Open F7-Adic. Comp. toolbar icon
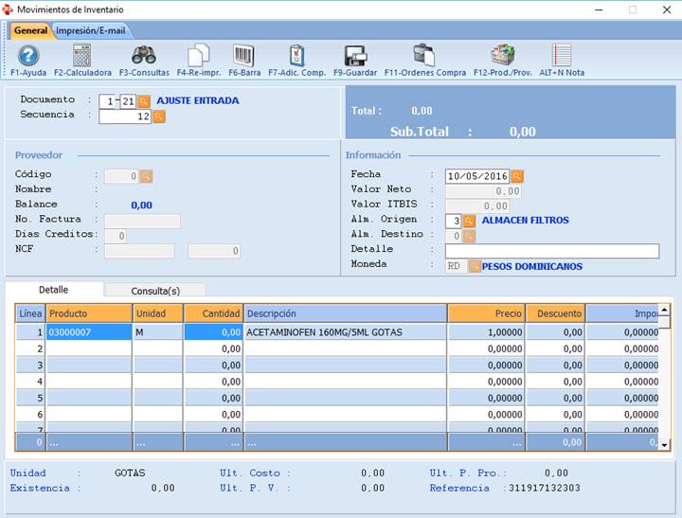 (x=296, y=56)
